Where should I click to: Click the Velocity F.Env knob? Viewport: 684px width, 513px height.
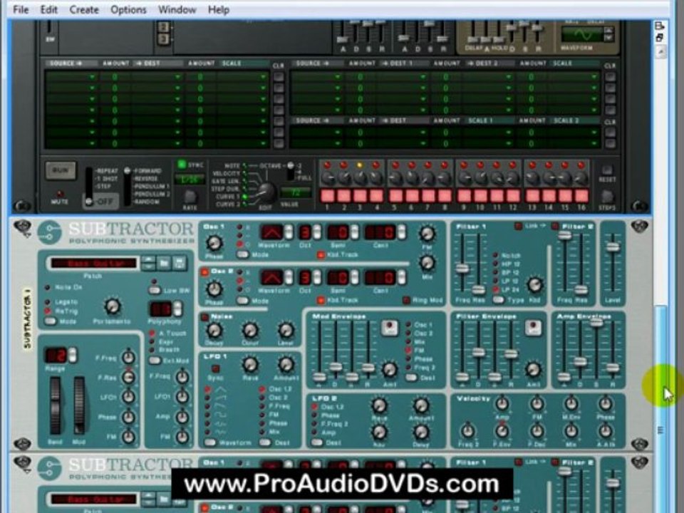pos(502,431)
